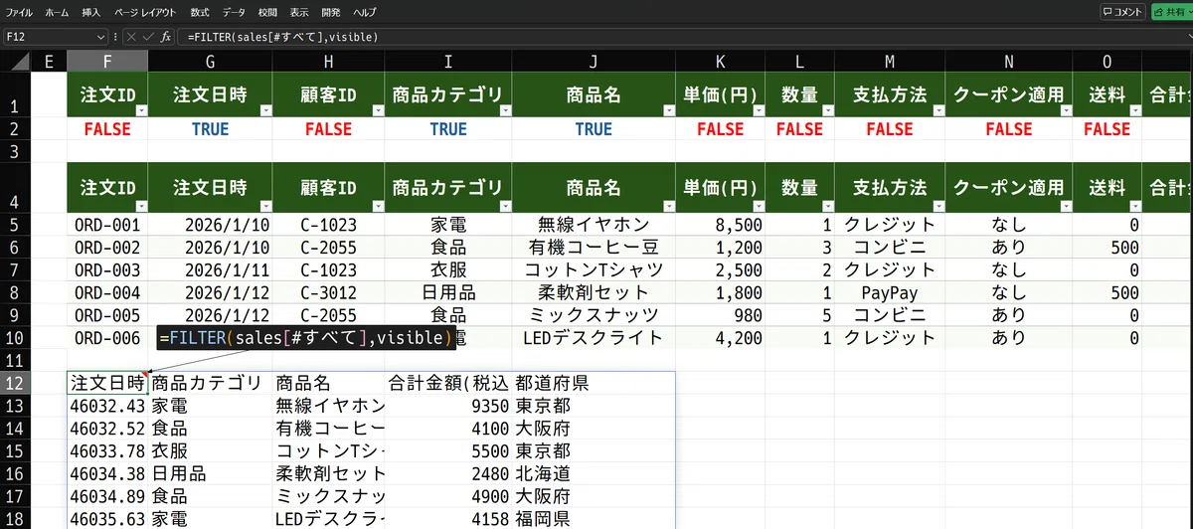
Task: Open row 1 送料 filter dropdown
Action: [1134, 109]
